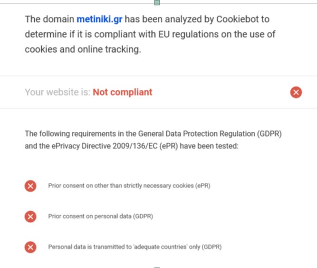The width and height of the screenshot is (317, 268).
Task: Click the word 'Cookiebot' in the intro
Action: point(242,20)
